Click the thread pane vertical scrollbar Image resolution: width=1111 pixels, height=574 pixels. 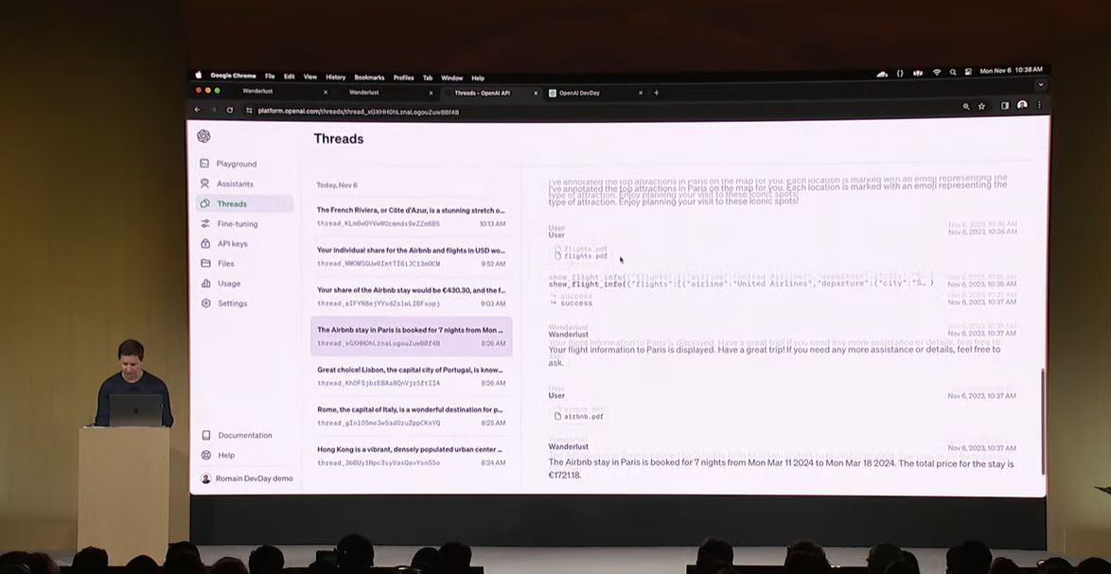tap(1042, 421)
